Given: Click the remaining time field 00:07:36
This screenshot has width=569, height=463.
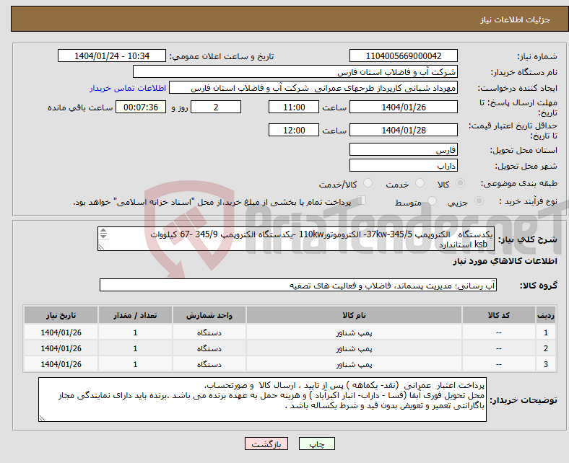Looking at the screenshot, I should tap(141, 107).
